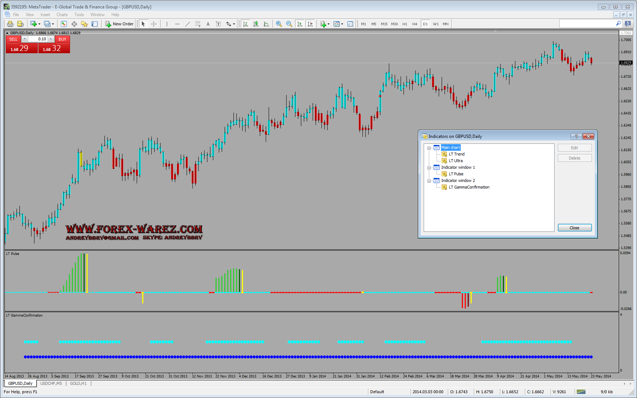This screenshot has width=637, height=398.
Task: Open the chart templates dropdown arrow
Action: 342,24
